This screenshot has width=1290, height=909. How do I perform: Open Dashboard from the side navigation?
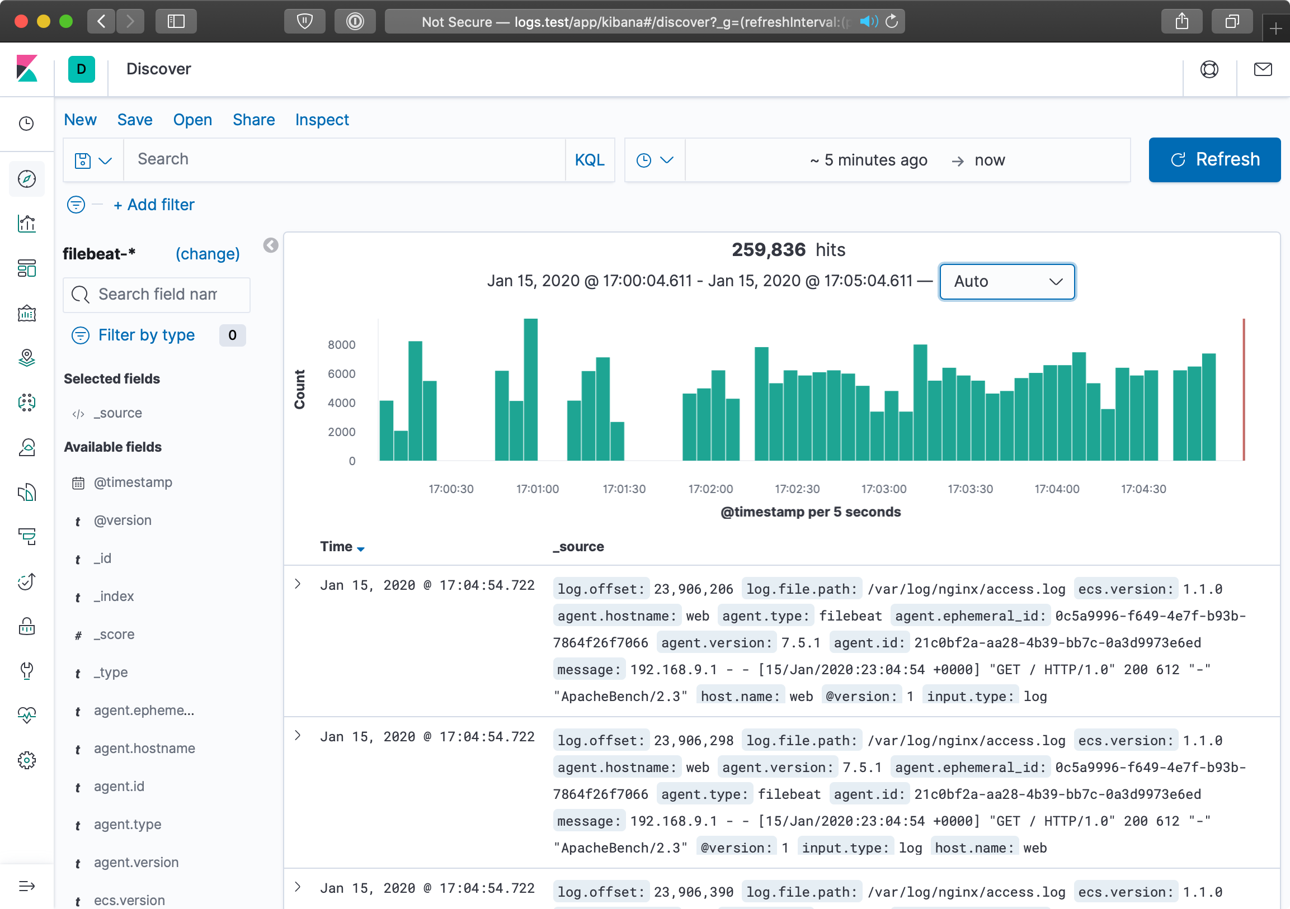coord(26,268)
